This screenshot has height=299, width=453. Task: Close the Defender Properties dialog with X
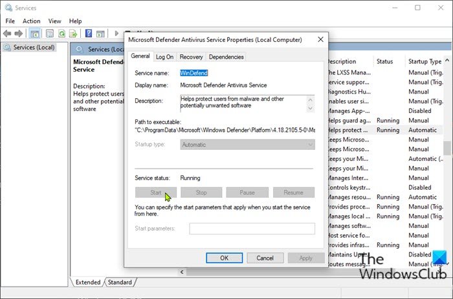(x=320, y=39)
